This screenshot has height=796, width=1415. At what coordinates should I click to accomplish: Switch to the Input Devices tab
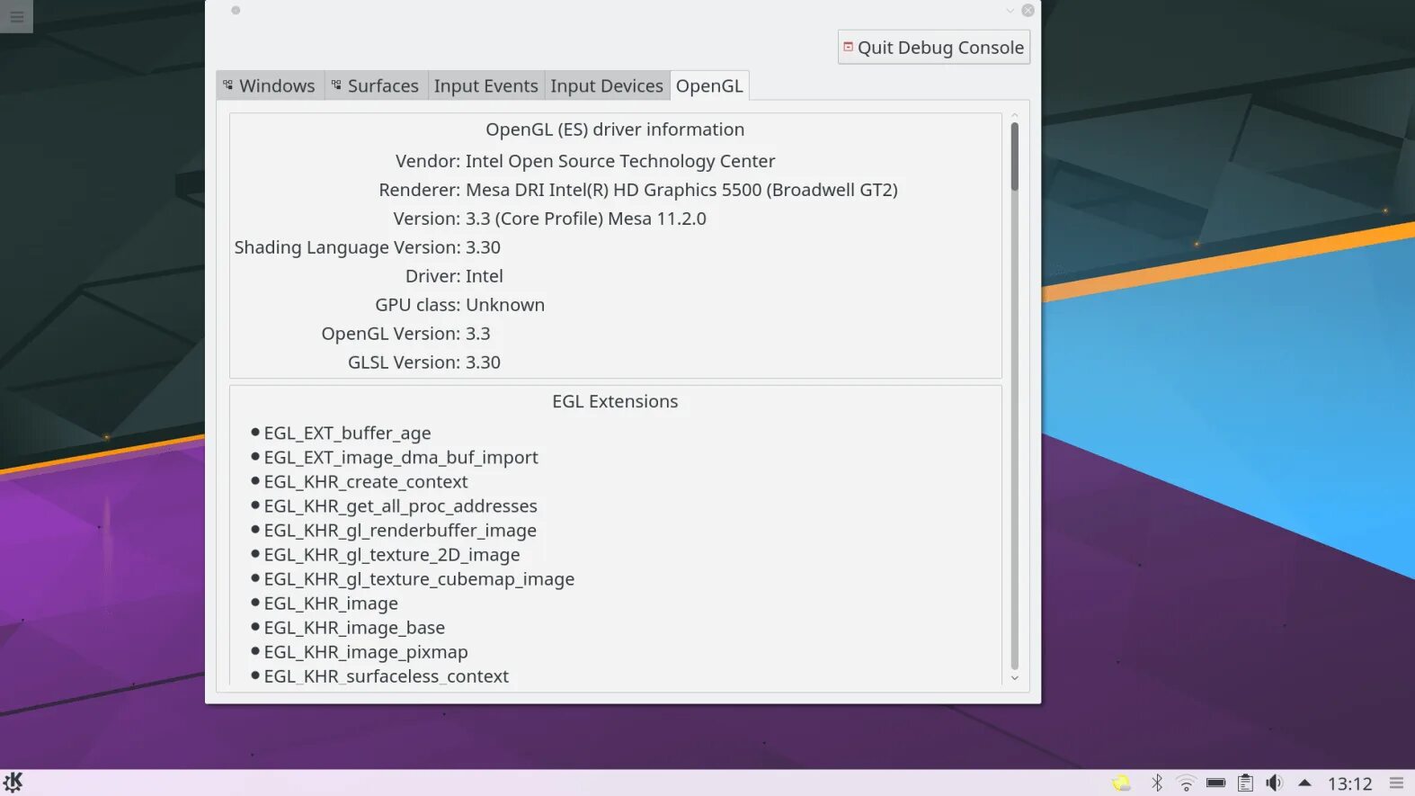coord(607,85)
